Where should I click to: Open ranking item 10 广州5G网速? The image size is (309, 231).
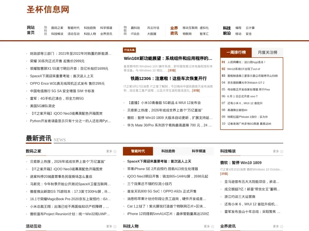coord(249,124)
